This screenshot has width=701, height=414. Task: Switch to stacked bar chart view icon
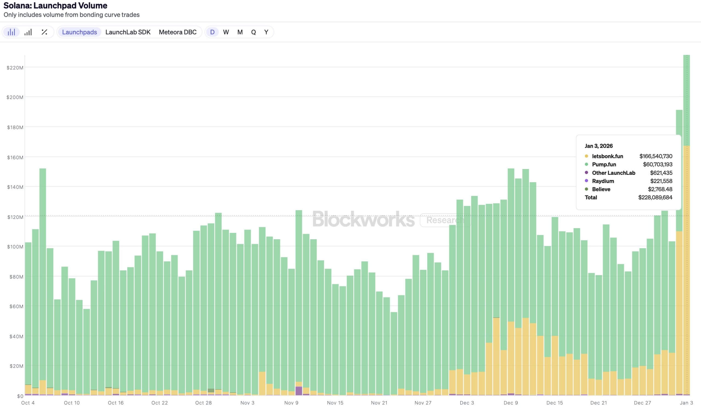pyautogui.click(x=28, y=32)
